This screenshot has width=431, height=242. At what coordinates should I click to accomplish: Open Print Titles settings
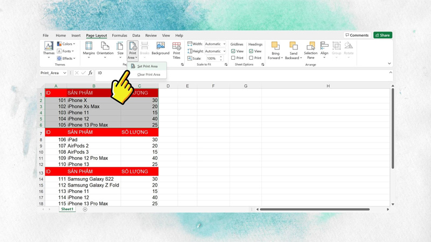(x=177, y=50)
